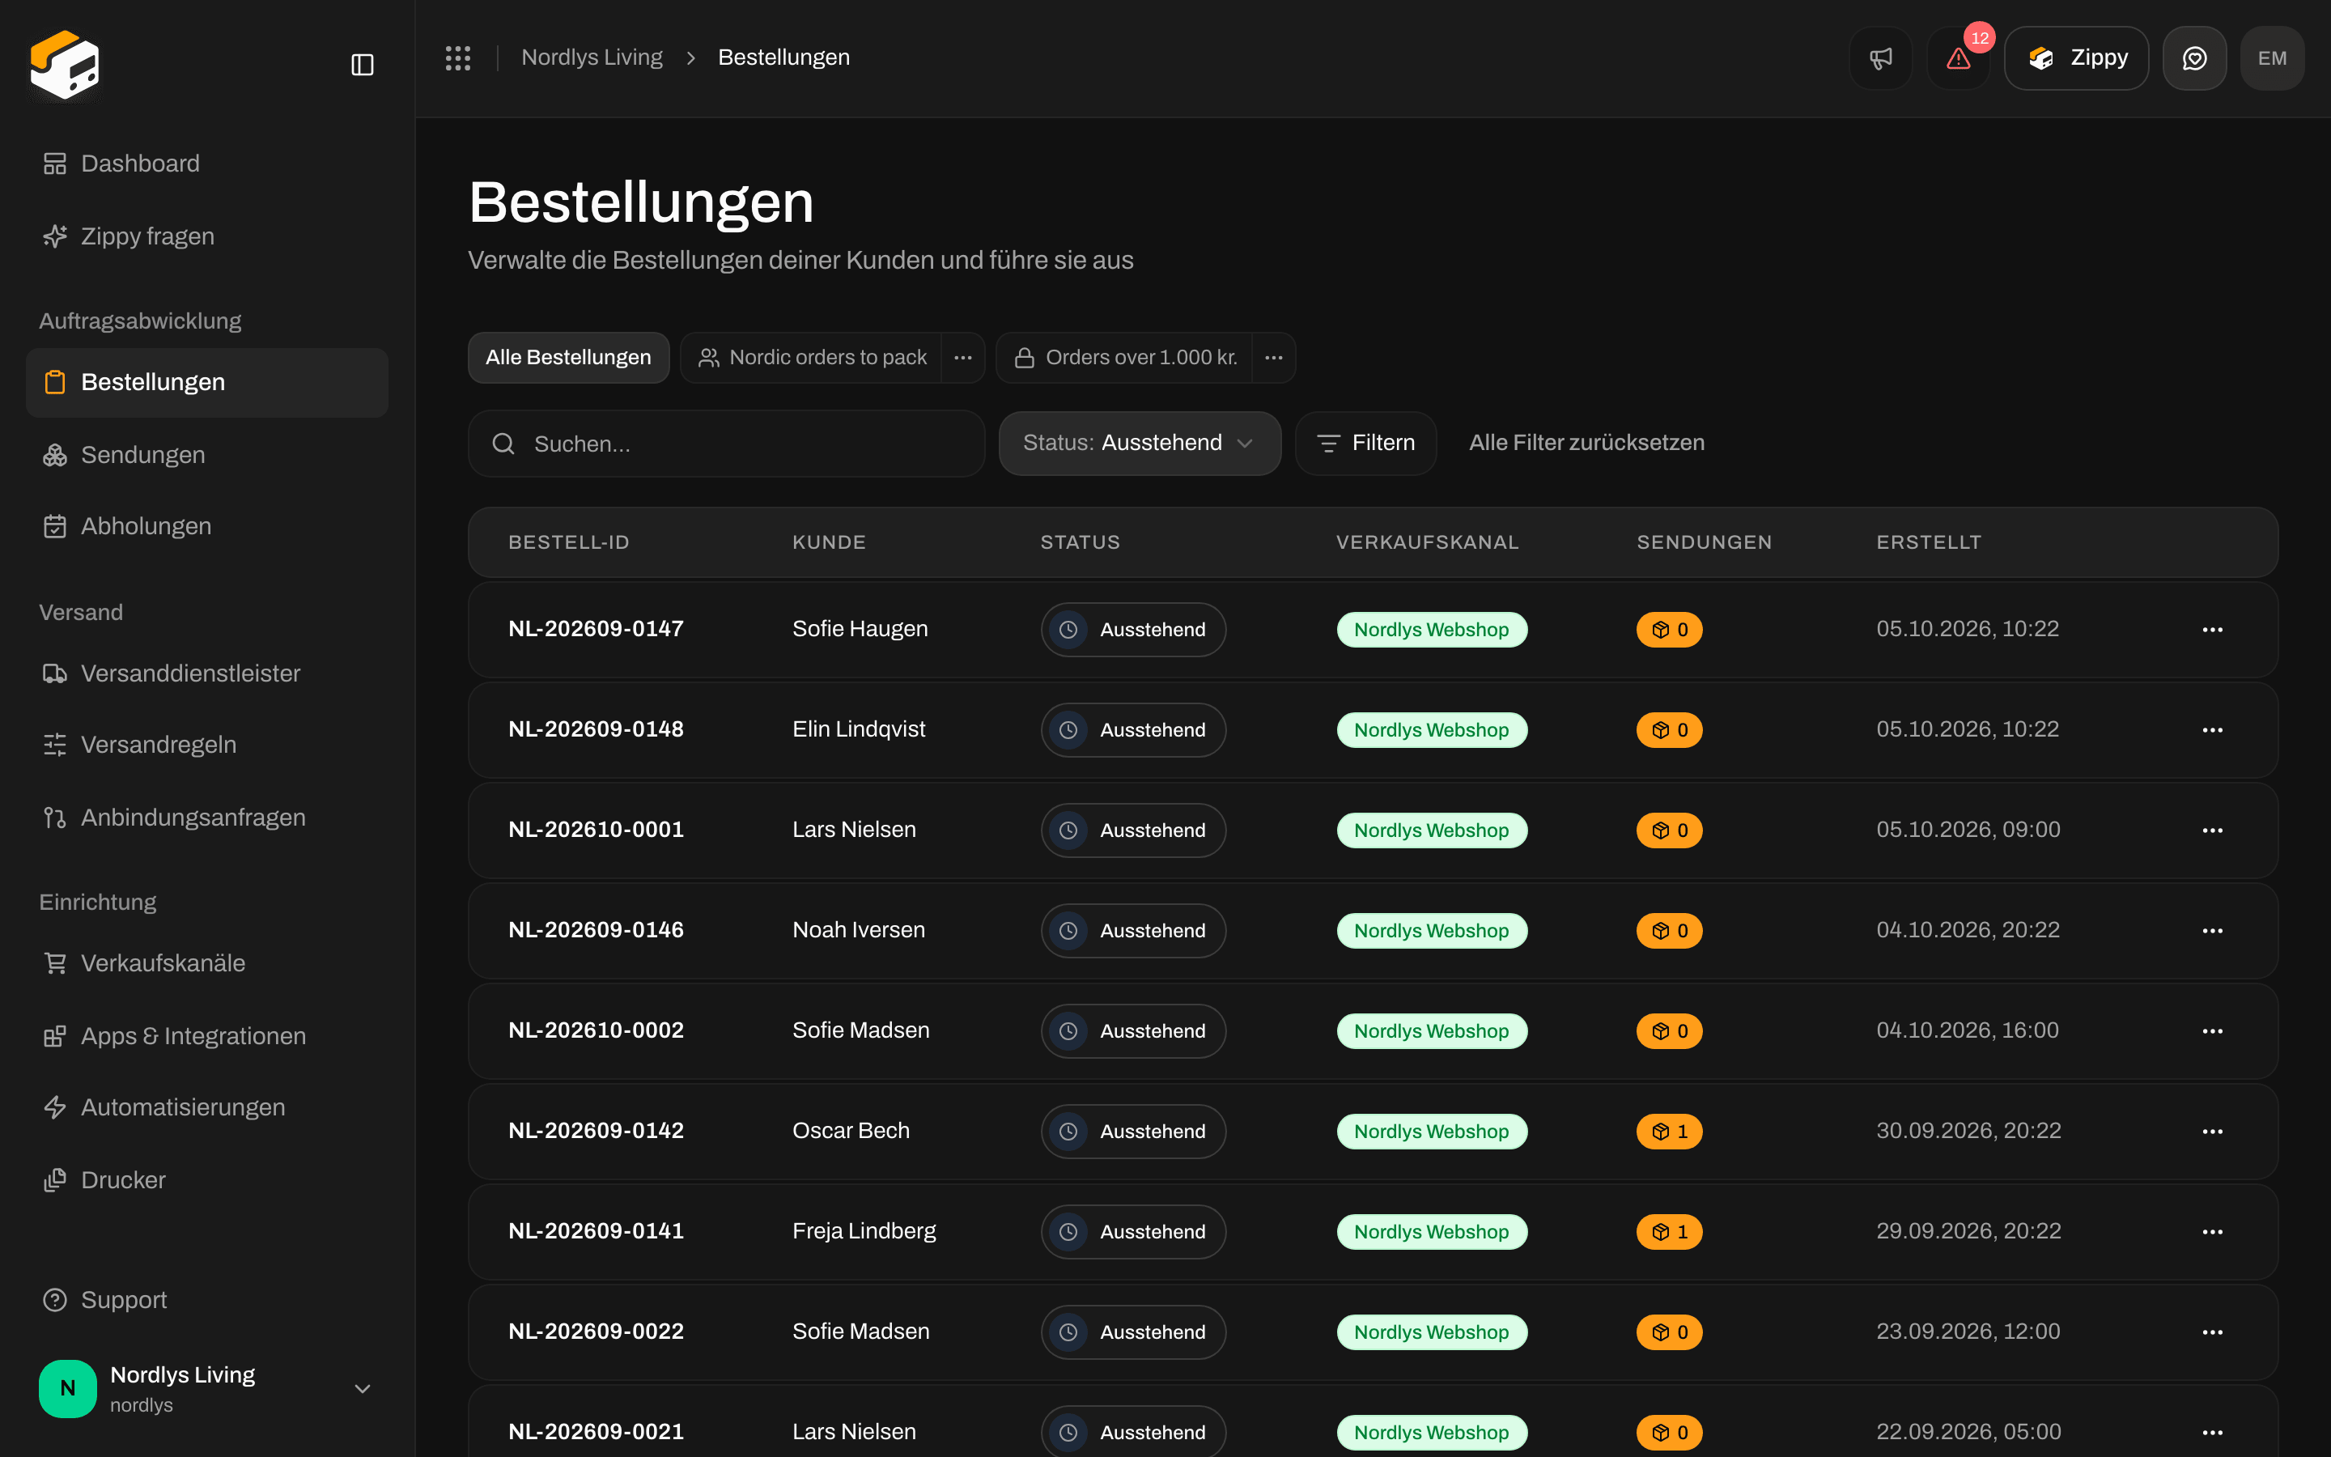Open Drucker in the sidebar
Viewport: 2331px width, 1457px height.
[x=207, y=1180]
